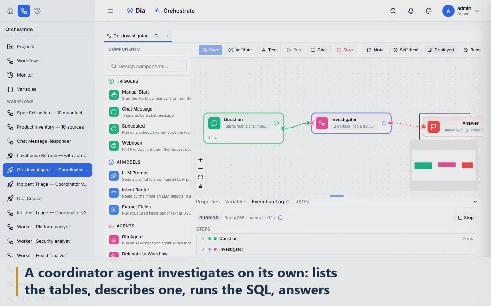Select the Chat Message trigger component

[x=149, y=112]
